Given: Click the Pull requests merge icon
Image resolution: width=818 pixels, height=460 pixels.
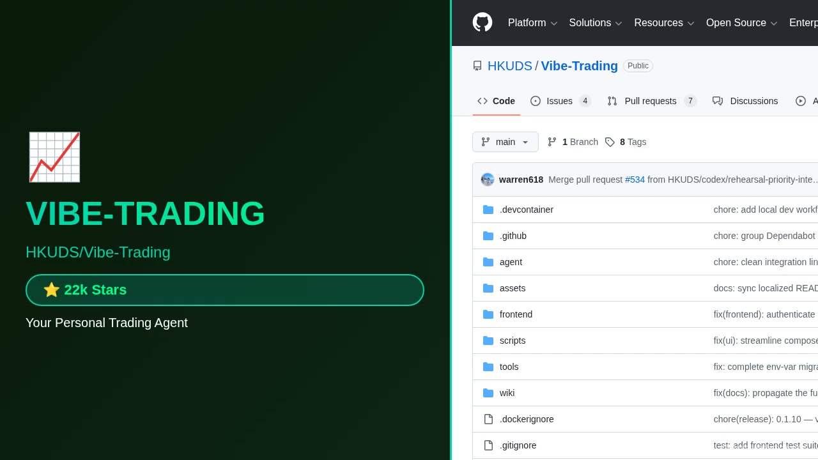Looking at the screenshot, I should pos(612,101).
